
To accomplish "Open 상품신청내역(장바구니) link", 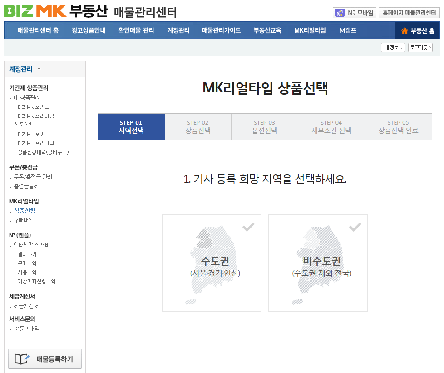I will (43, 152).
